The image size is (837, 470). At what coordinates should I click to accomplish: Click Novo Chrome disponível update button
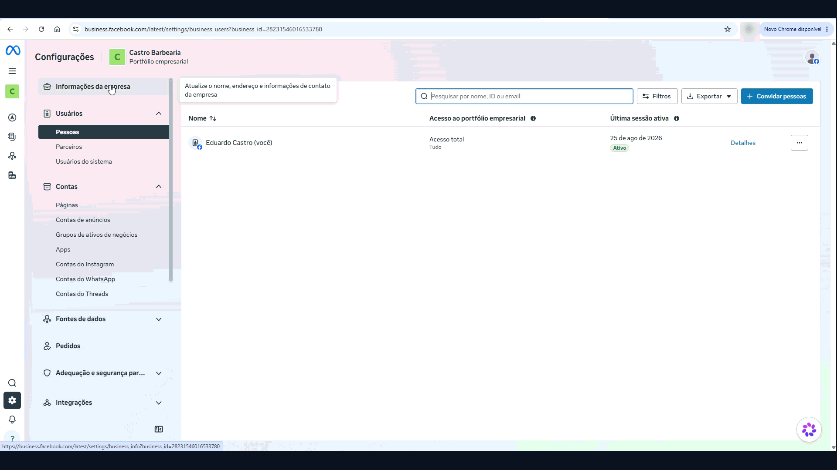click(796, 29)
